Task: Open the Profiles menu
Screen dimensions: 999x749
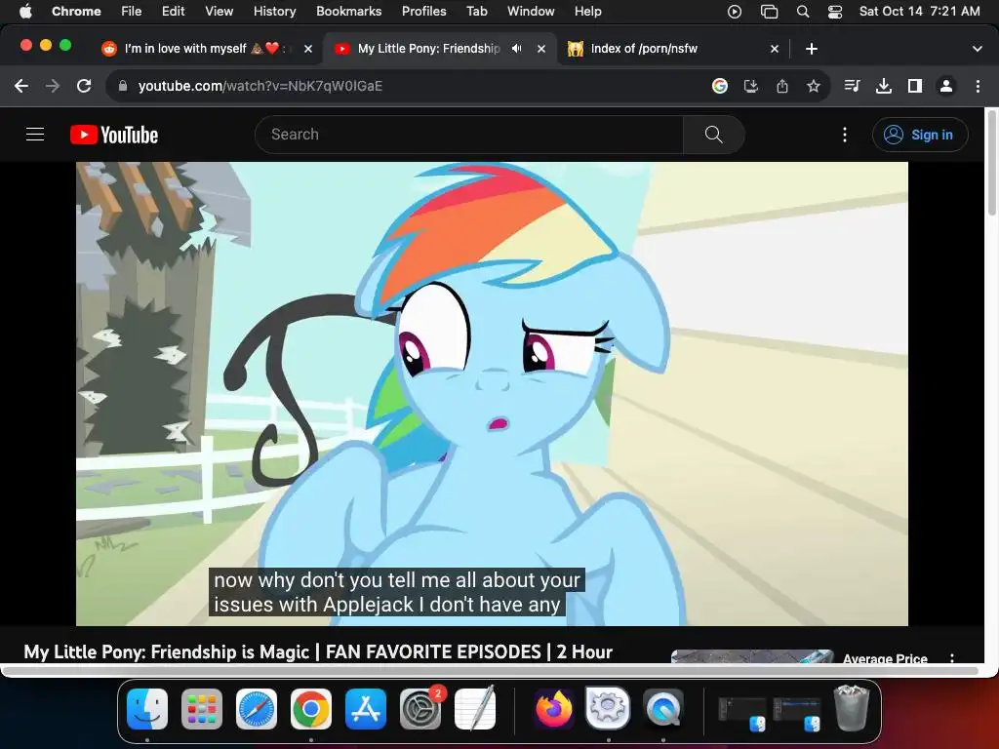Action: pos(423,11)
